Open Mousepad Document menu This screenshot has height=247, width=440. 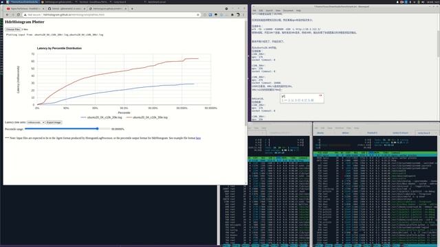tap(288, 11)
